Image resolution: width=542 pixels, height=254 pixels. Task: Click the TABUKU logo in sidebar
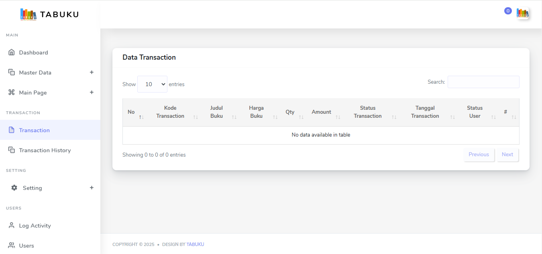click(x=49, y=14)
